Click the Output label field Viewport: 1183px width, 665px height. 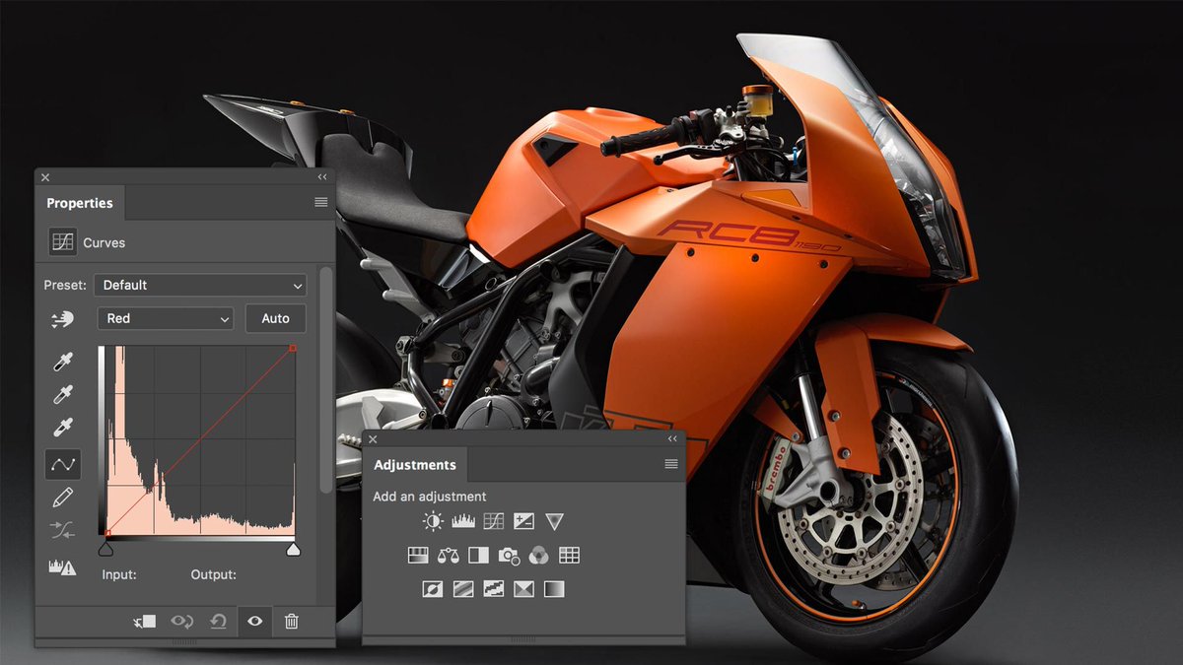click(213, 574)
